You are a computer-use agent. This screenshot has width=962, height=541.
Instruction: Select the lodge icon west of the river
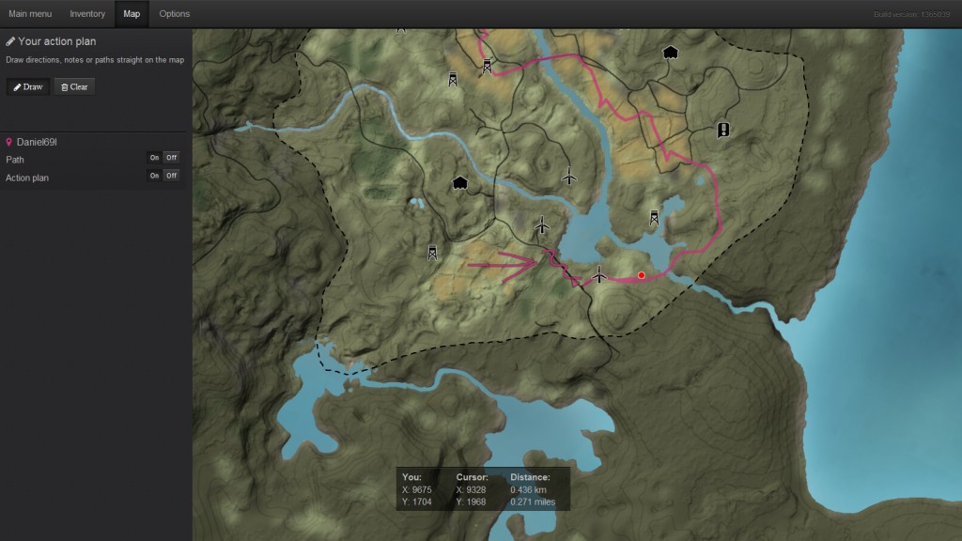tap(459, 181)
